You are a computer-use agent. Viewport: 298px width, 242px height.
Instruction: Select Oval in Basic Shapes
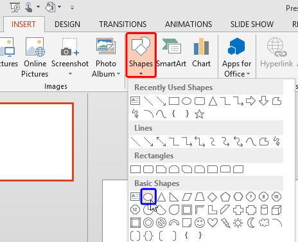click(148, 196)
